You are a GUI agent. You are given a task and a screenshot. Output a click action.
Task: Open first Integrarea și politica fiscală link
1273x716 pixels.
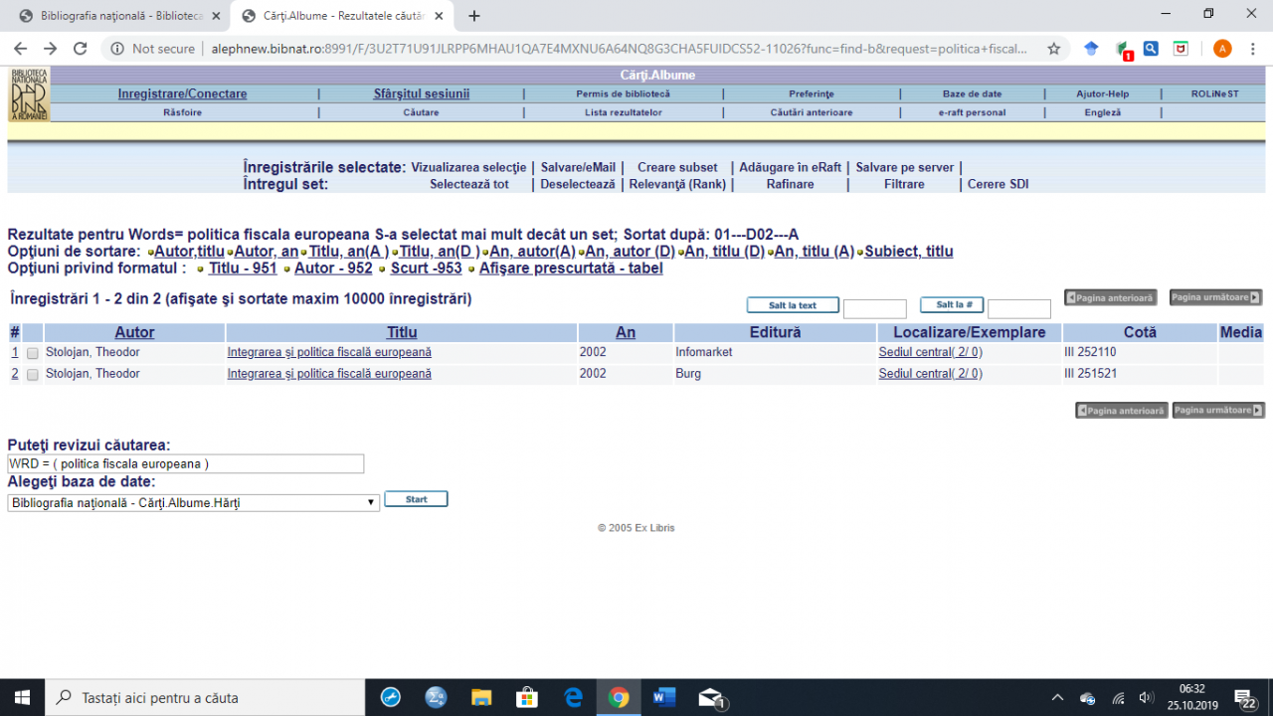(329, 352)
